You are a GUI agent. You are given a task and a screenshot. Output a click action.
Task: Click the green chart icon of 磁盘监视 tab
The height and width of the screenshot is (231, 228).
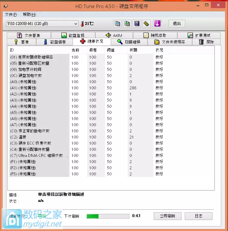64,35
